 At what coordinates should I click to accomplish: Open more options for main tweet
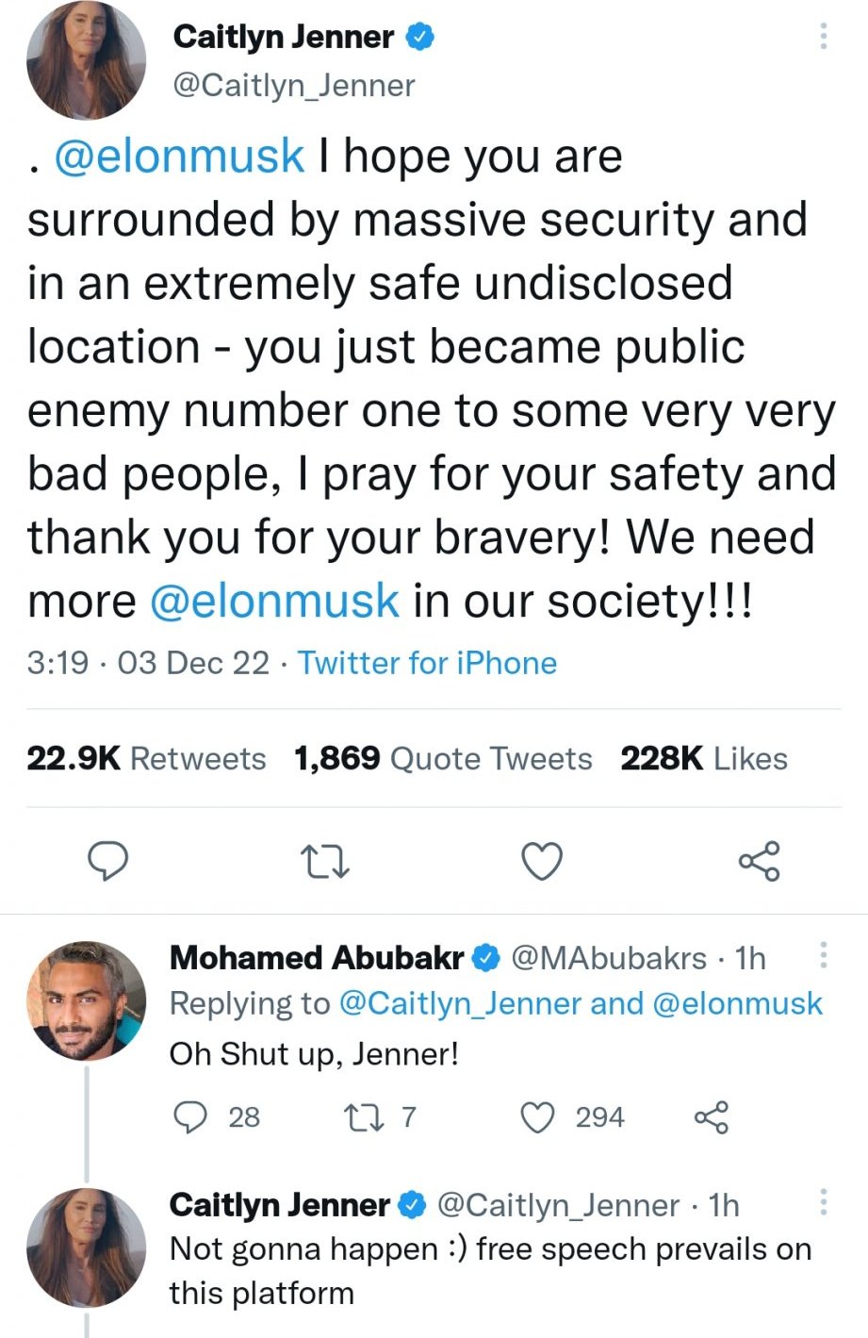click(x=823, y=37)
